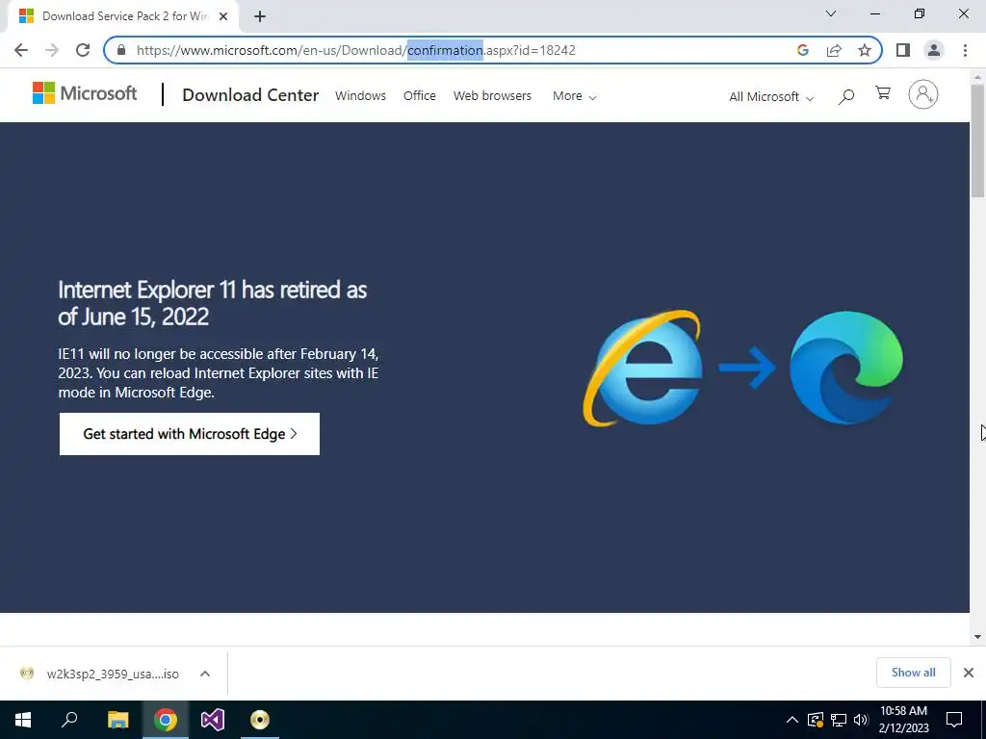Select the Download Service Pack 2 tab

coord(123,17)
